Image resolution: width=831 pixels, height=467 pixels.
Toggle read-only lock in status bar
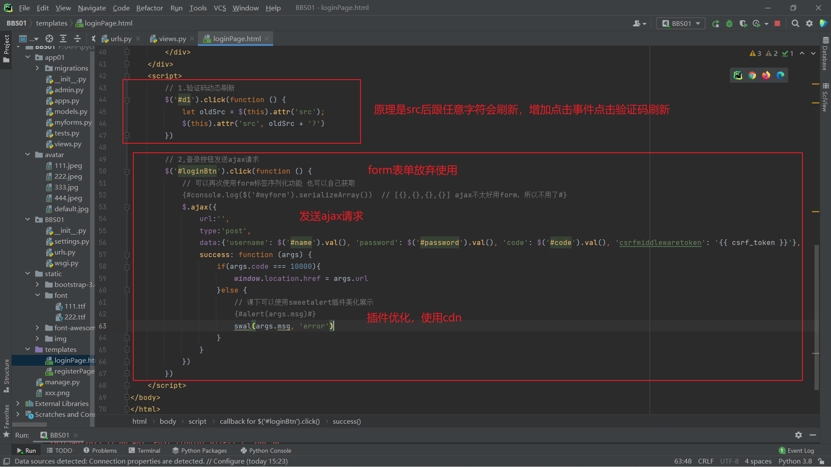821,461
